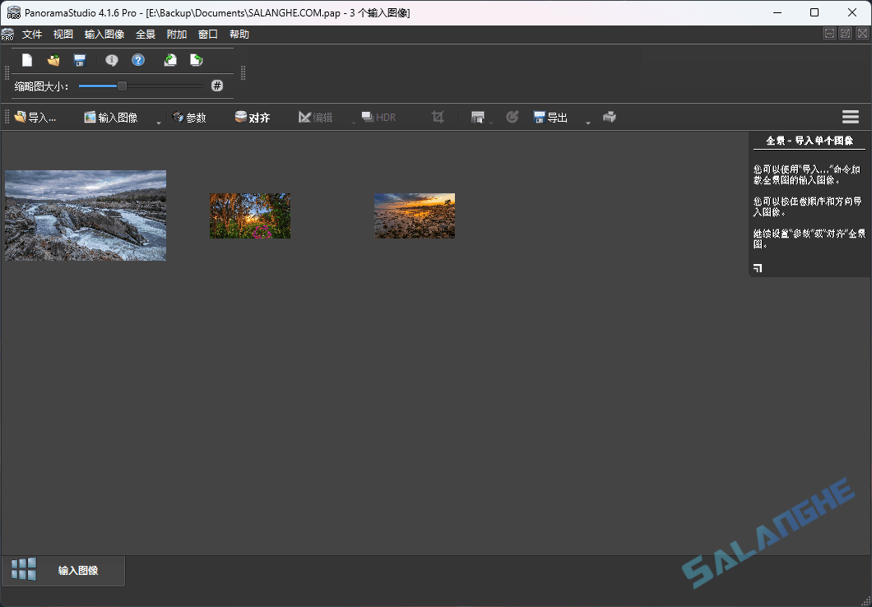The height and width of the screenshot is (607, 872).
Task: Open help using the blue question mark icon
Action: pos(138,59)
